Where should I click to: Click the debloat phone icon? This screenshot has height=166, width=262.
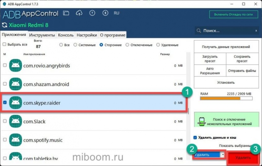pyautogui.click(x=202, y=122)
